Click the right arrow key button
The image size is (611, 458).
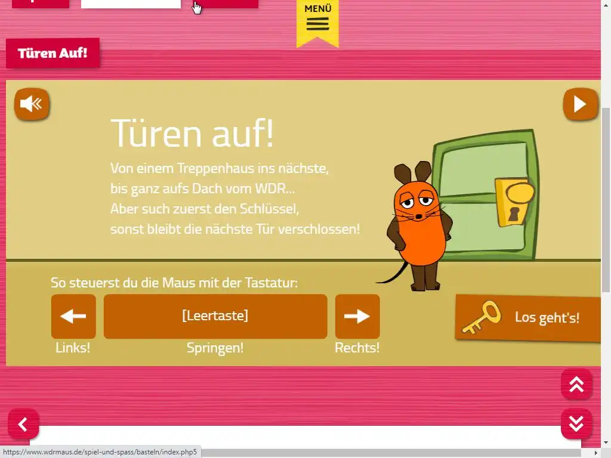click(357, 316)
